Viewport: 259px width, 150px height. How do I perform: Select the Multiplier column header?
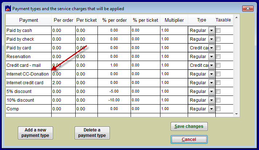[174, 20]
